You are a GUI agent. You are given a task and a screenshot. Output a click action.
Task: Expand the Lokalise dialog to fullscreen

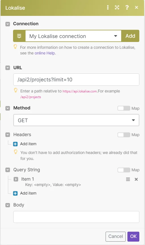click(117, 7)
